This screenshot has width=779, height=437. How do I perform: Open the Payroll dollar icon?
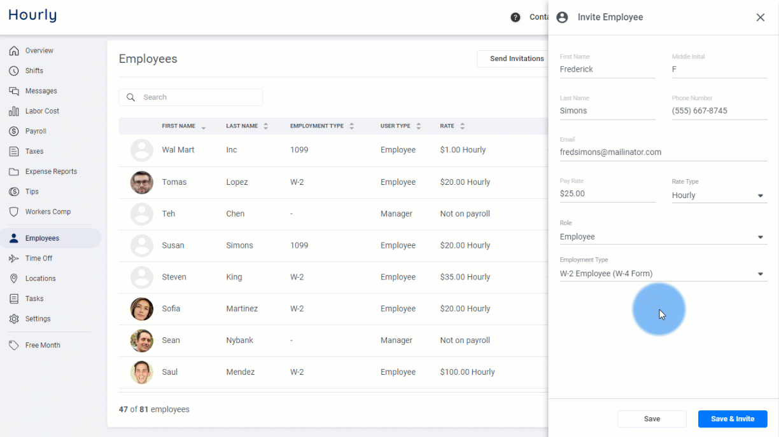(x=14, y=131)
